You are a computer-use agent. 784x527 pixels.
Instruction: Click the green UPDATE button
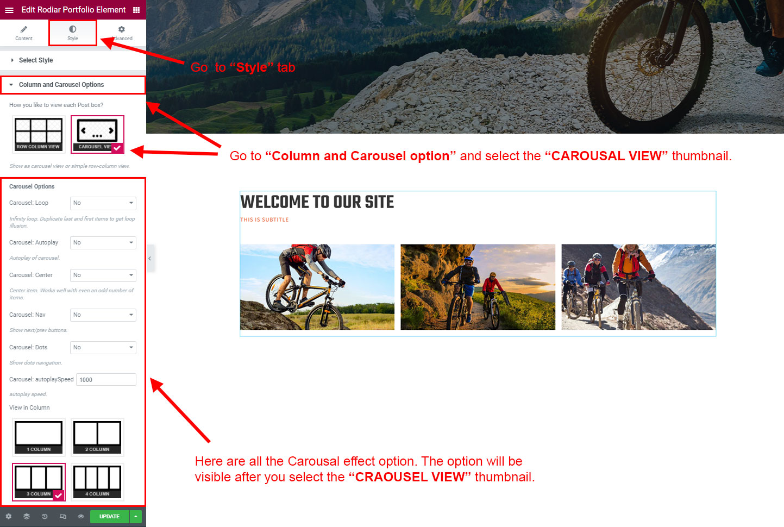click(109, 517)
